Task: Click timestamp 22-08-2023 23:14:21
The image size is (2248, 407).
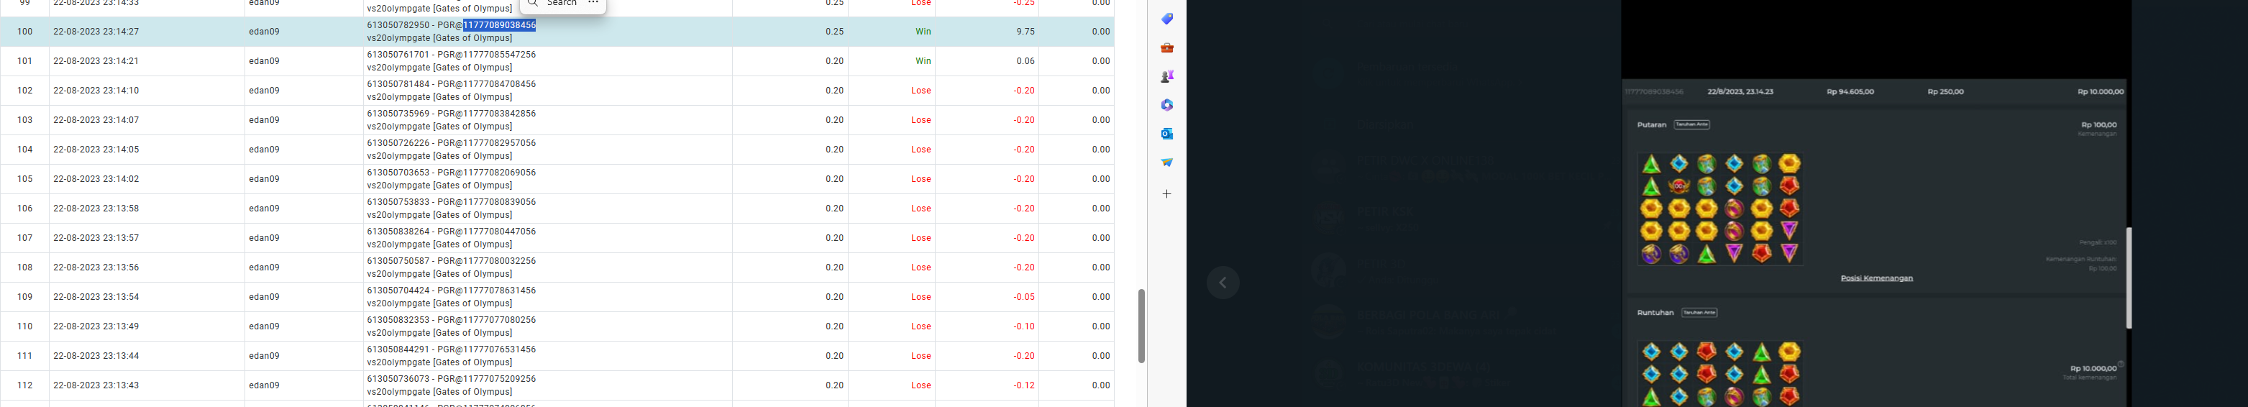Action: (96, 61)
